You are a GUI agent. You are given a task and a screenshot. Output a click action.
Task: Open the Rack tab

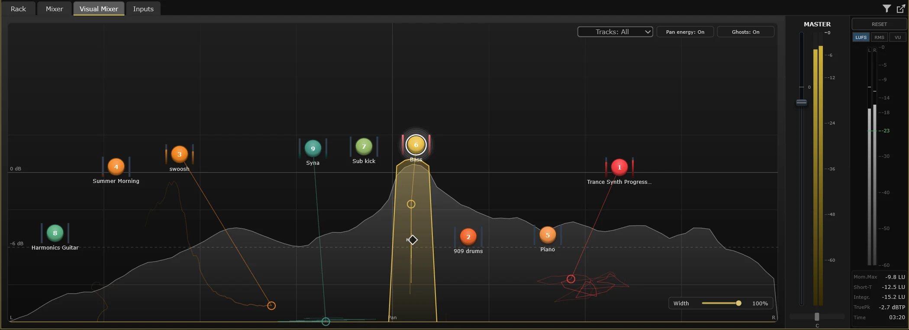tap(18, 9)
